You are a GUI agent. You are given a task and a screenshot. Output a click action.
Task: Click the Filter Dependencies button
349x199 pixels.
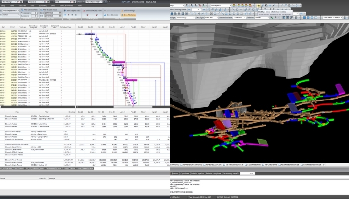(x=31, y=10)
